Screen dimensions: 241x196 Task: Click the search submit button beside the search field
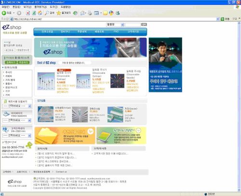(144, 25)
